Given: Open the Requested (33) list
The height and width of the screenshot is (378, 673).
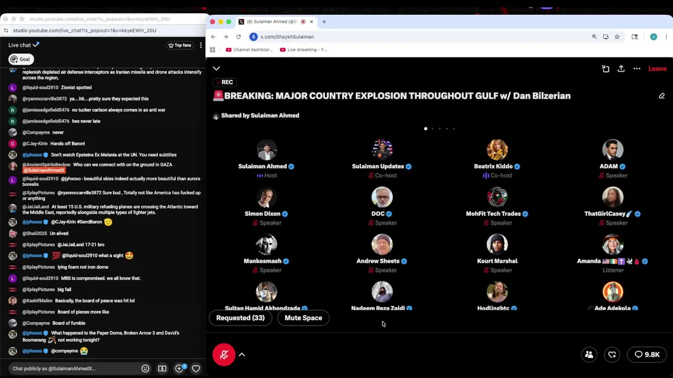Looking at the screenshot, I should pos(240,318).
